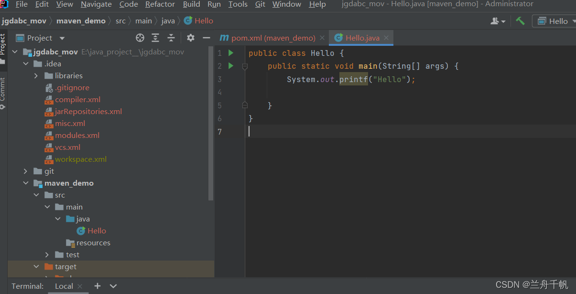This screenshot has width=576, height=294.
Task: Collapse the java source folder
Action: point(58,219)
